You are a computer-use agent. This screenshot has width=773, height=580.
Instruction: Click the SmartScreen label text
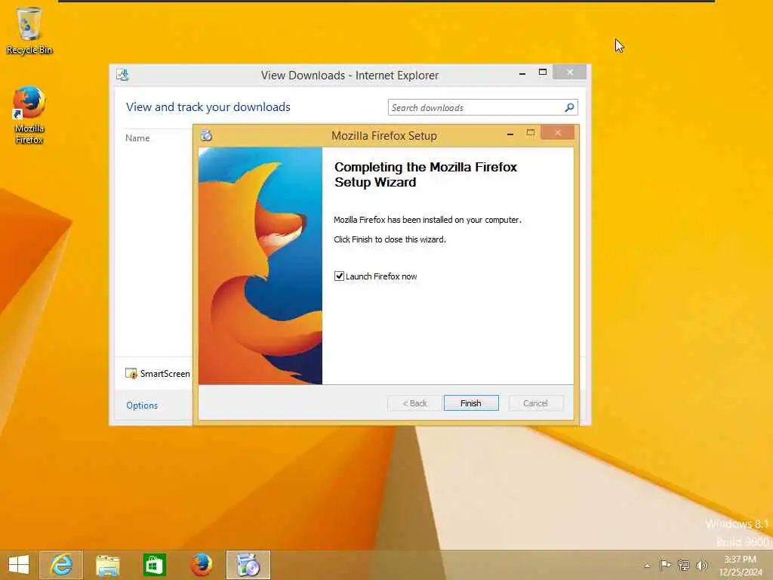click(165, 373)
